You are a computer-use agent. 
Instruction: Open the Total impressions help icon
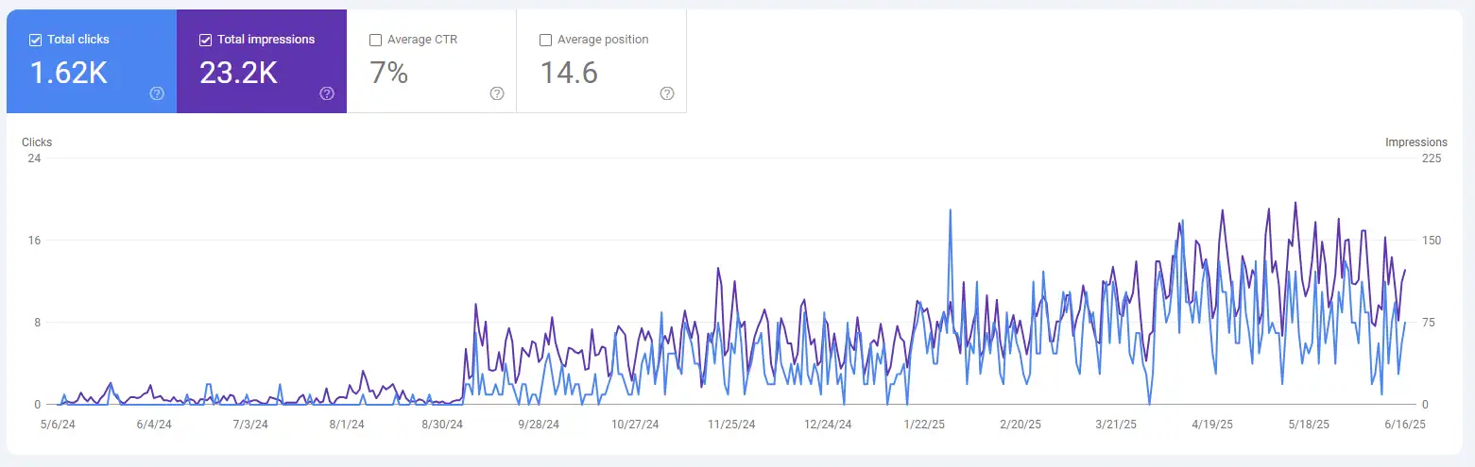pos(327,93)
